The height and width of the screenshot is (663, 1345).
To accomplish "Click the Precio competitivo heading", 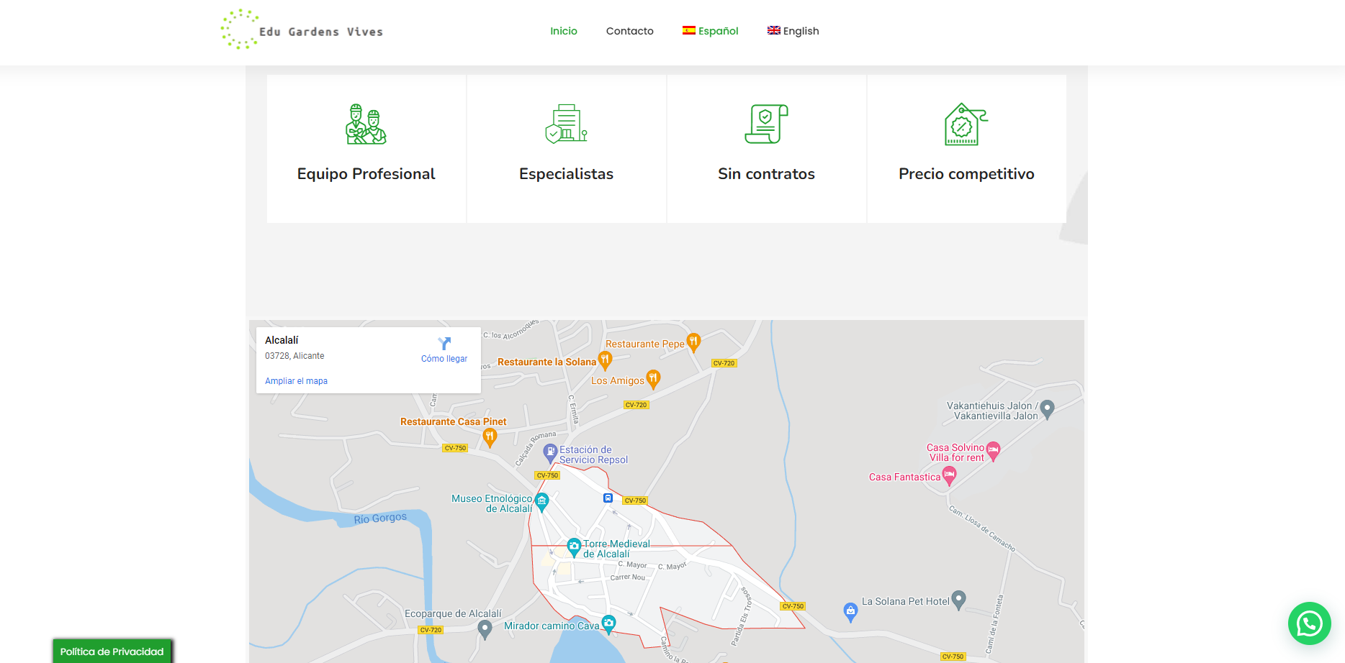I will pyautogui.click(x=966, y=174).
